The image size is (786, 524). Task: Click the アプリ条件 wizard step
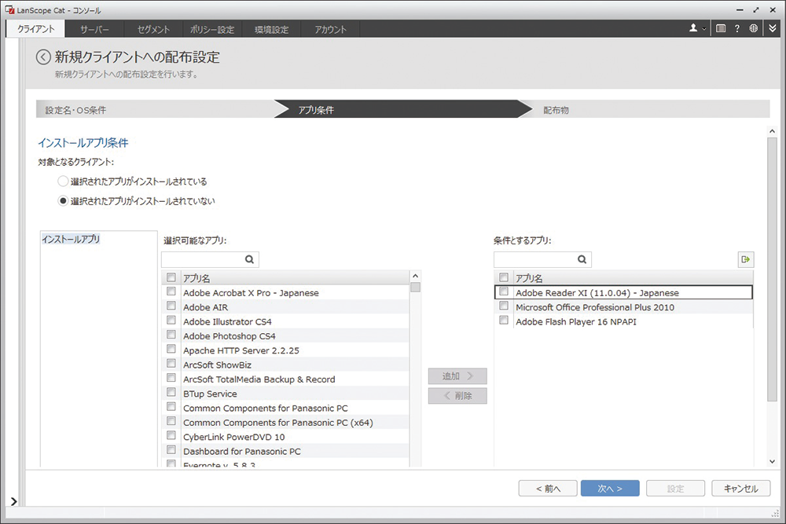tap(402, 110)
